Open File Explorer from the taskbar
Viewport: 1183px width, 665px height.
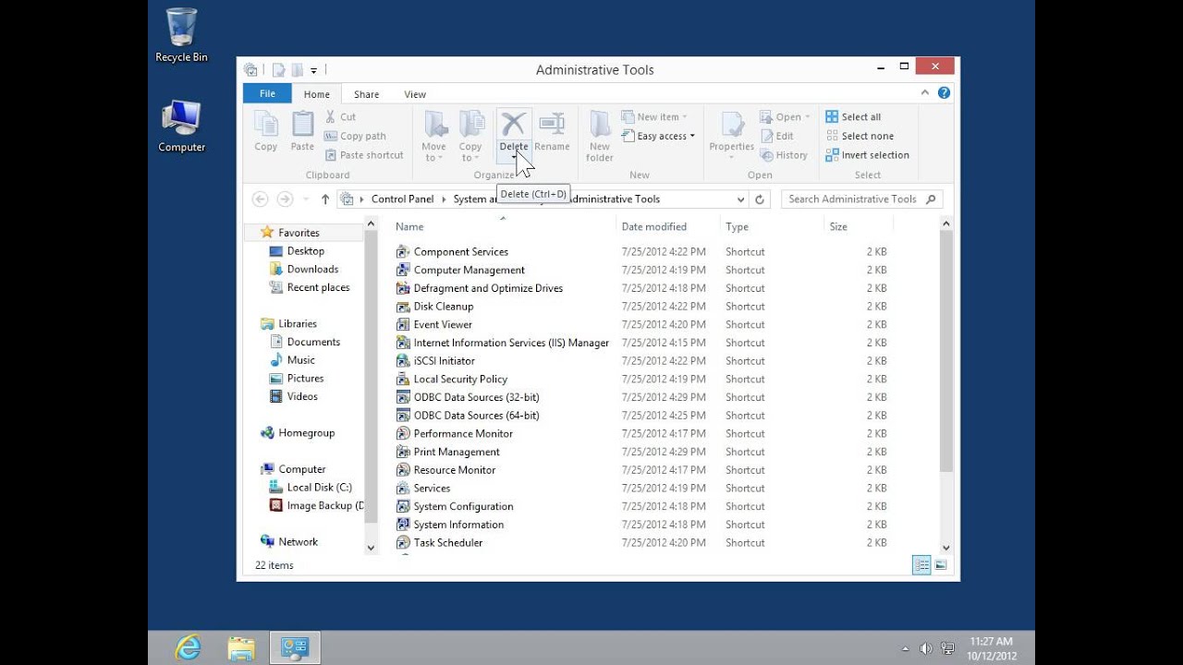point(241,647)
